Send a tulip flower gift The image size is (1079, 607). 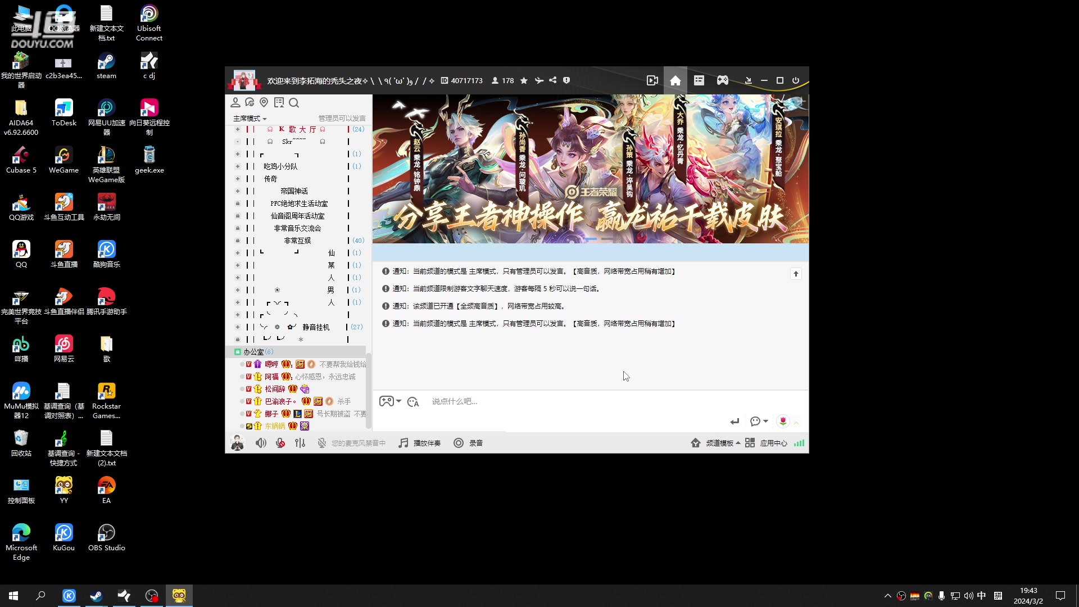tap(782, 421)
